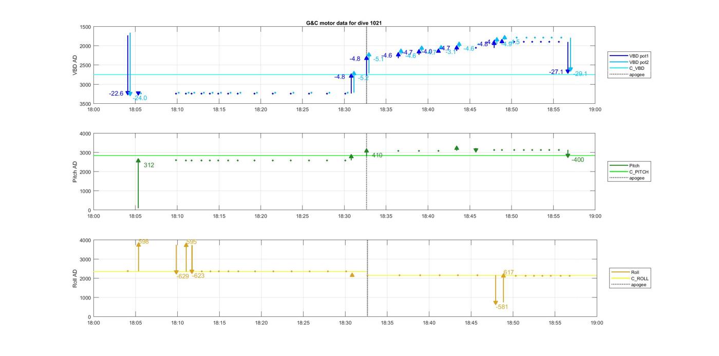The height and width of the screenshot is (356, 719).
Task: Click the '1000' y-tick in Pitch plot
Action: coord(85,192)
